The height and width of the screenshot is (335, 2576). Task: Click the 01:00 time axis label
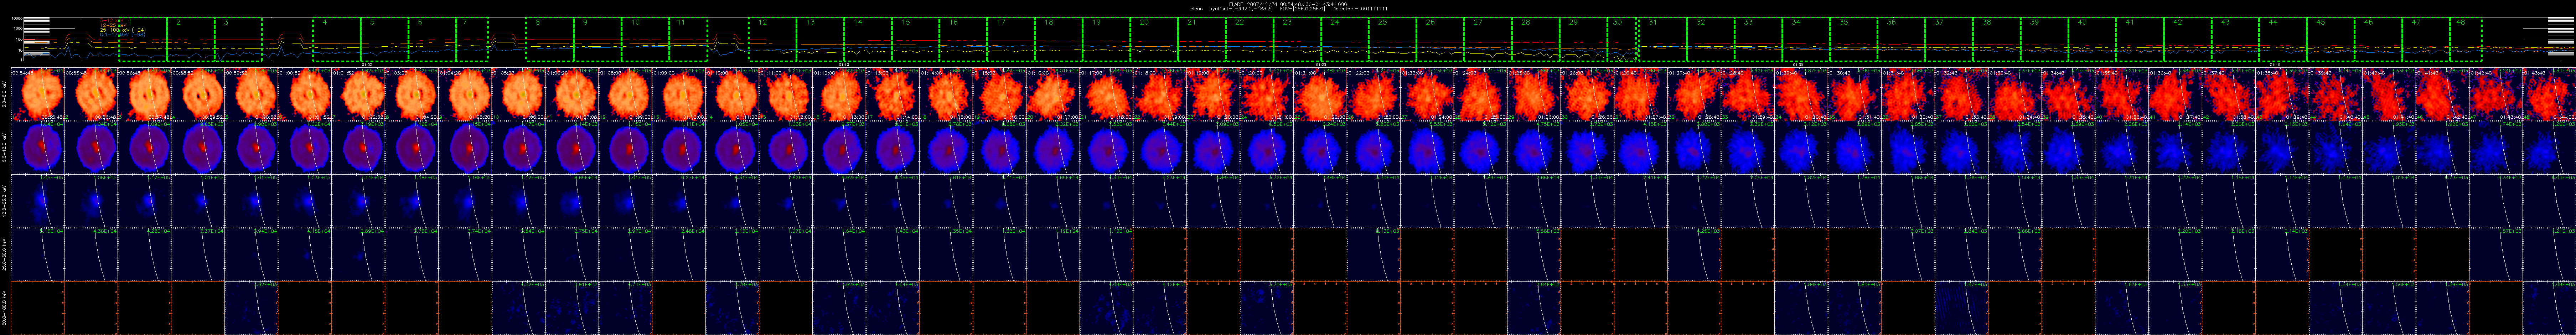coord(367,64)
